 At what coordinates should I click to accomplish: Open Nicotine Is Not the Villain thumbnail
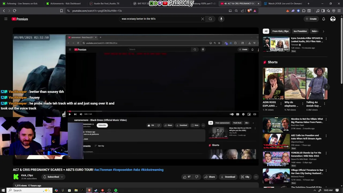(276, 125)
